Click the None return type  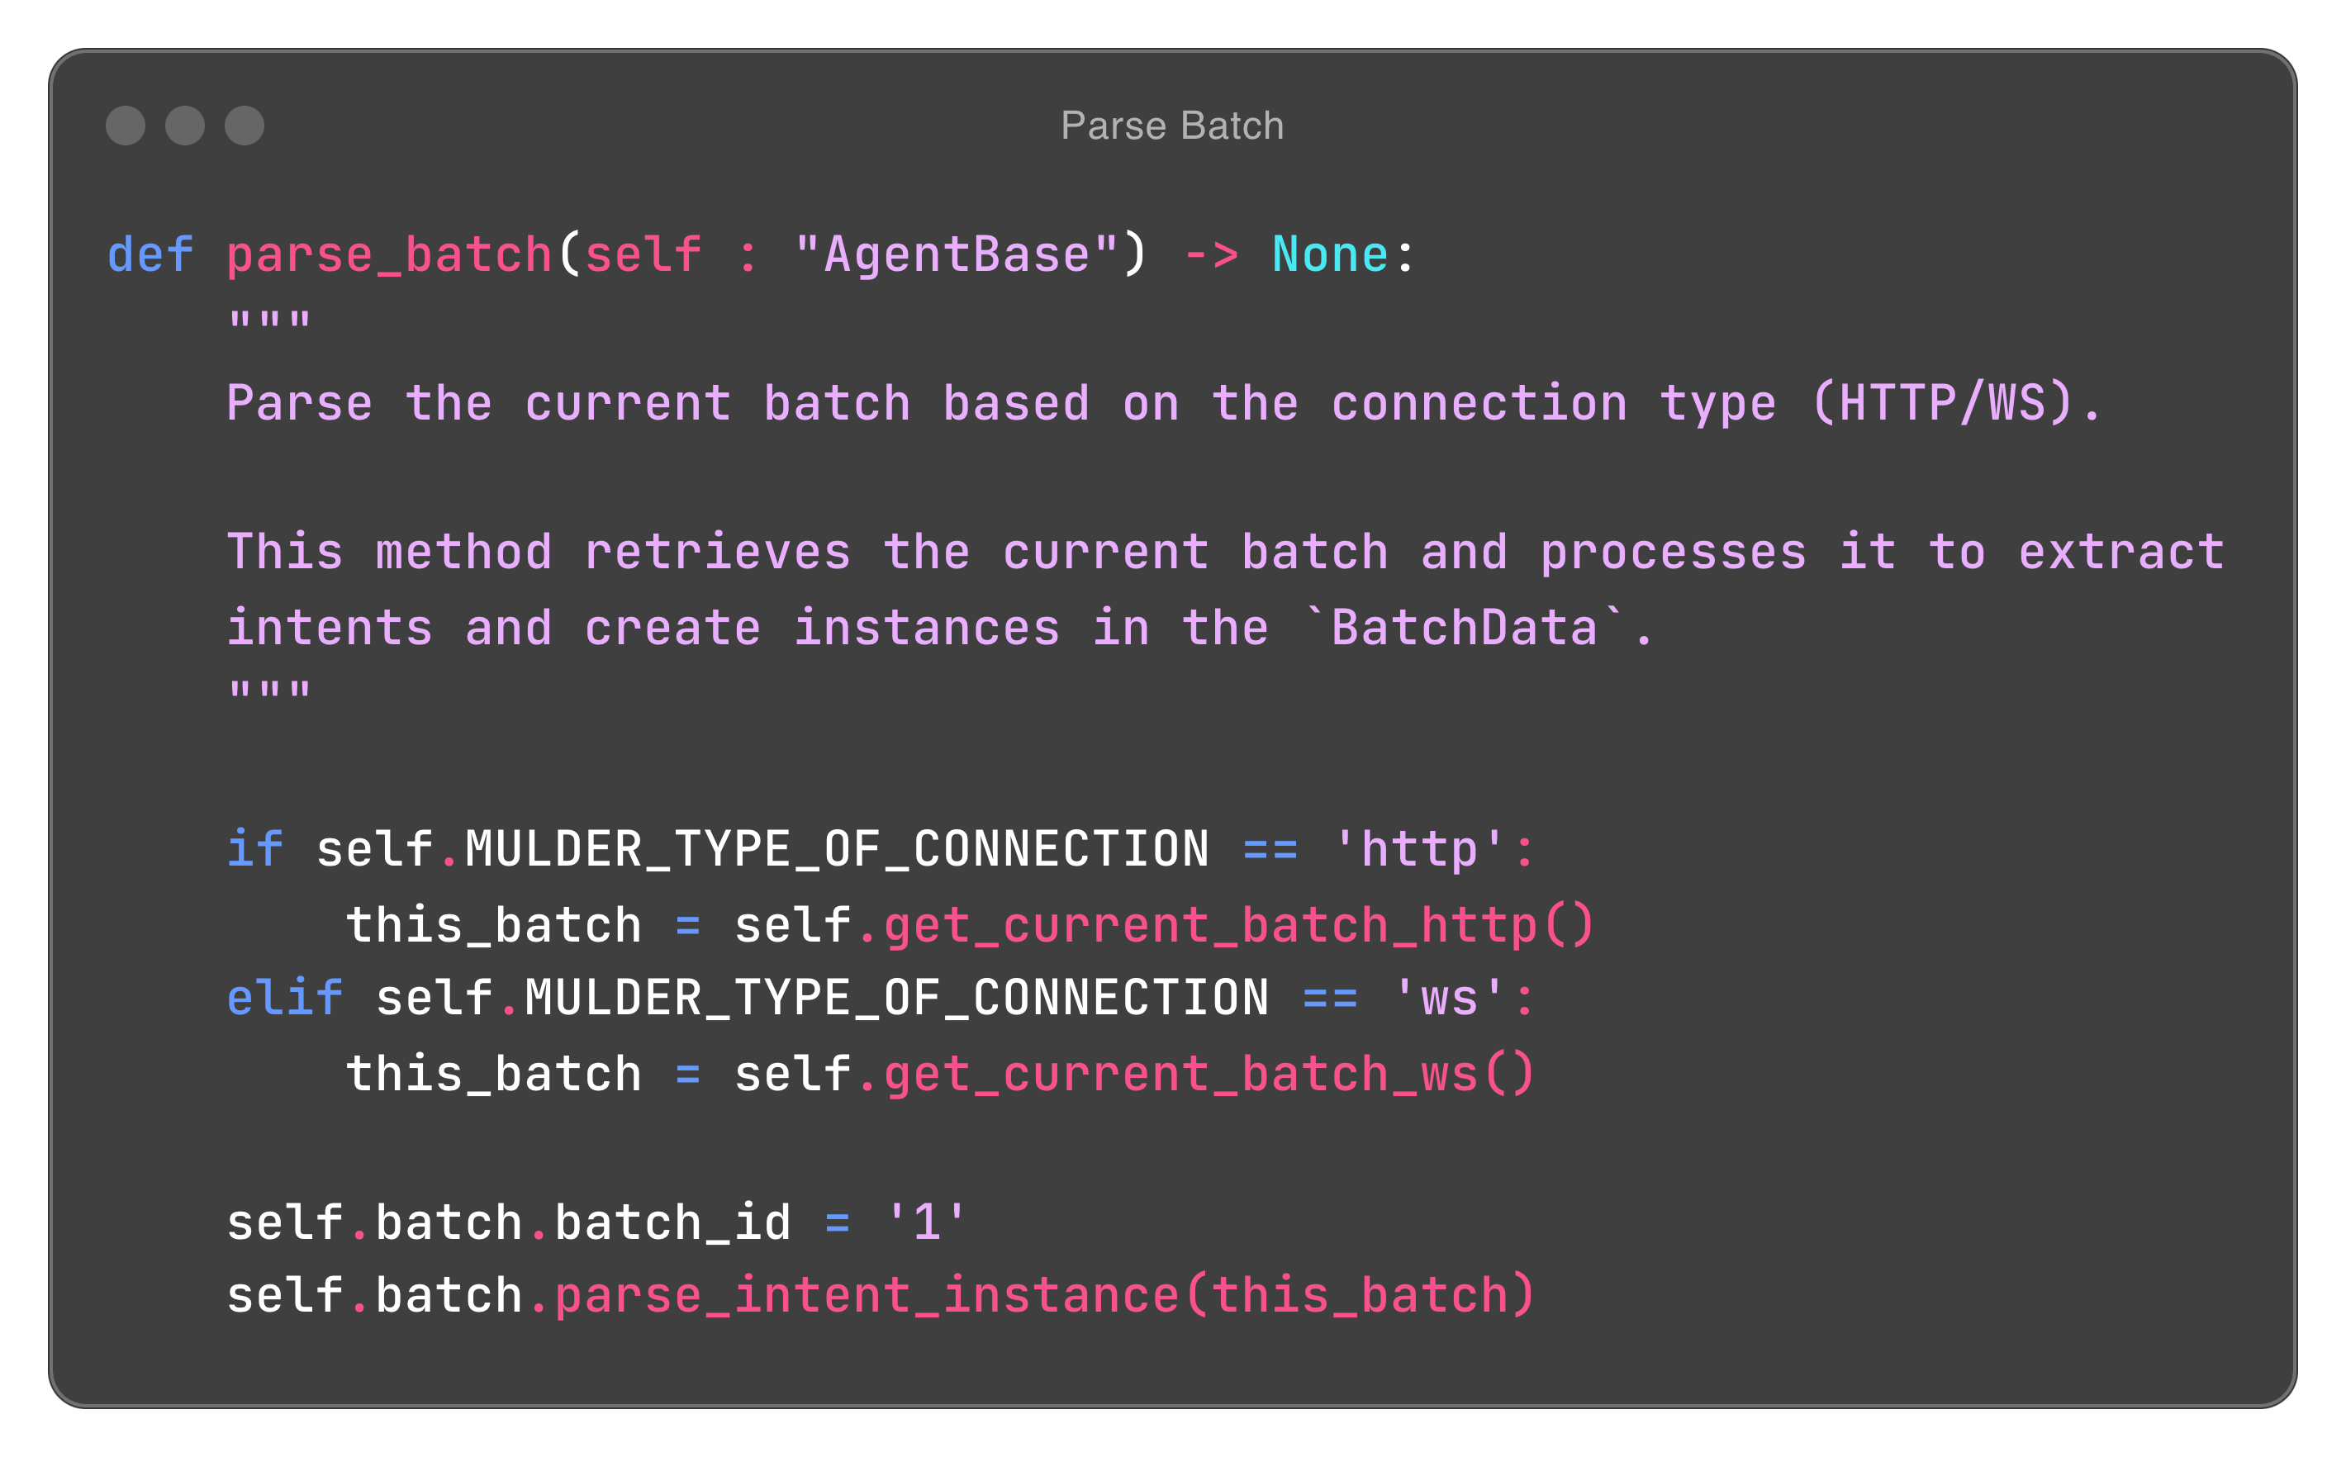pos(1330,255)
